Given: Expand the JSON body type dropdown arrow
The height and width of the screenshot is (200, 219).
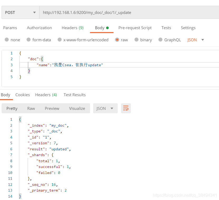Looking at the screenshot, I should click(203, 40).
